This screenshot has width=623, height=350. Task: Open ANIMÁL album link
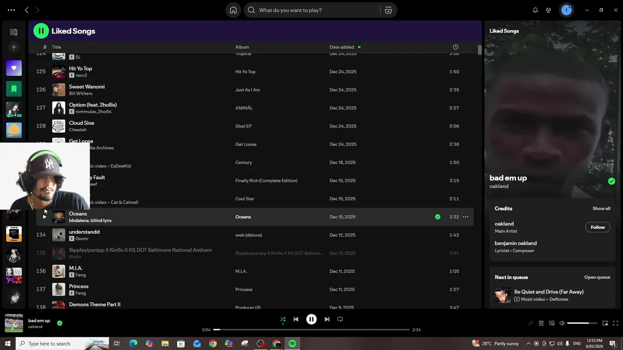click(x=244, y=108)
